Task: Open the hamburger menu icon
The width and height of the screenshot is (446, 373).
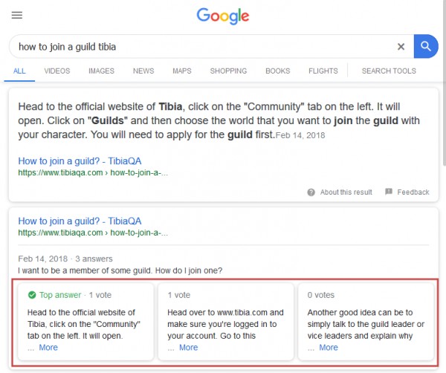Action: click(17, 15)
